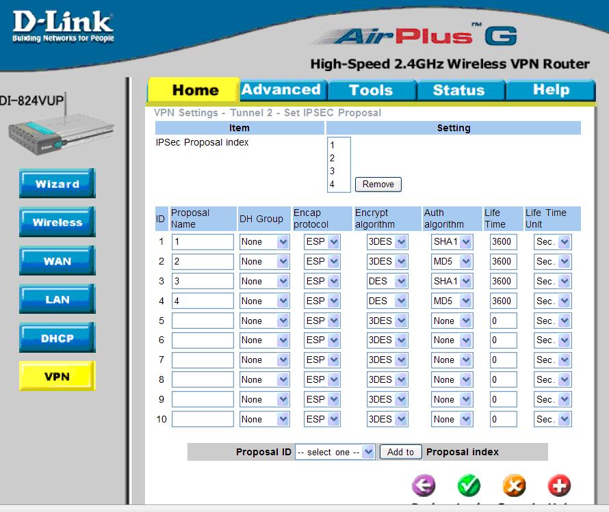Open the Wizard sidebar button

[x=57, y=183]
